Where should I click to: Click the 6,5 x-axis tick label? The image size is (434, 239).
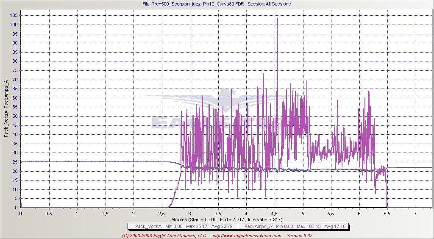tap(387, 214)
